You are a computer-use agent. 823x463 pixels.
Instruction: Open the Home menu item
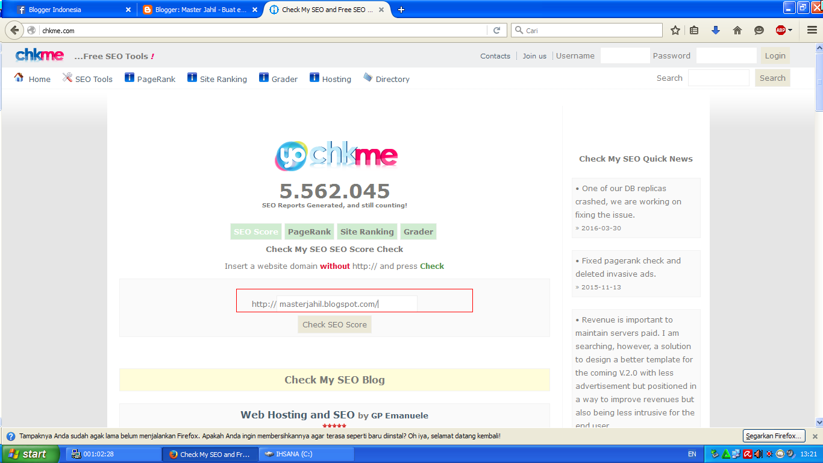click(x=33, y=78)
